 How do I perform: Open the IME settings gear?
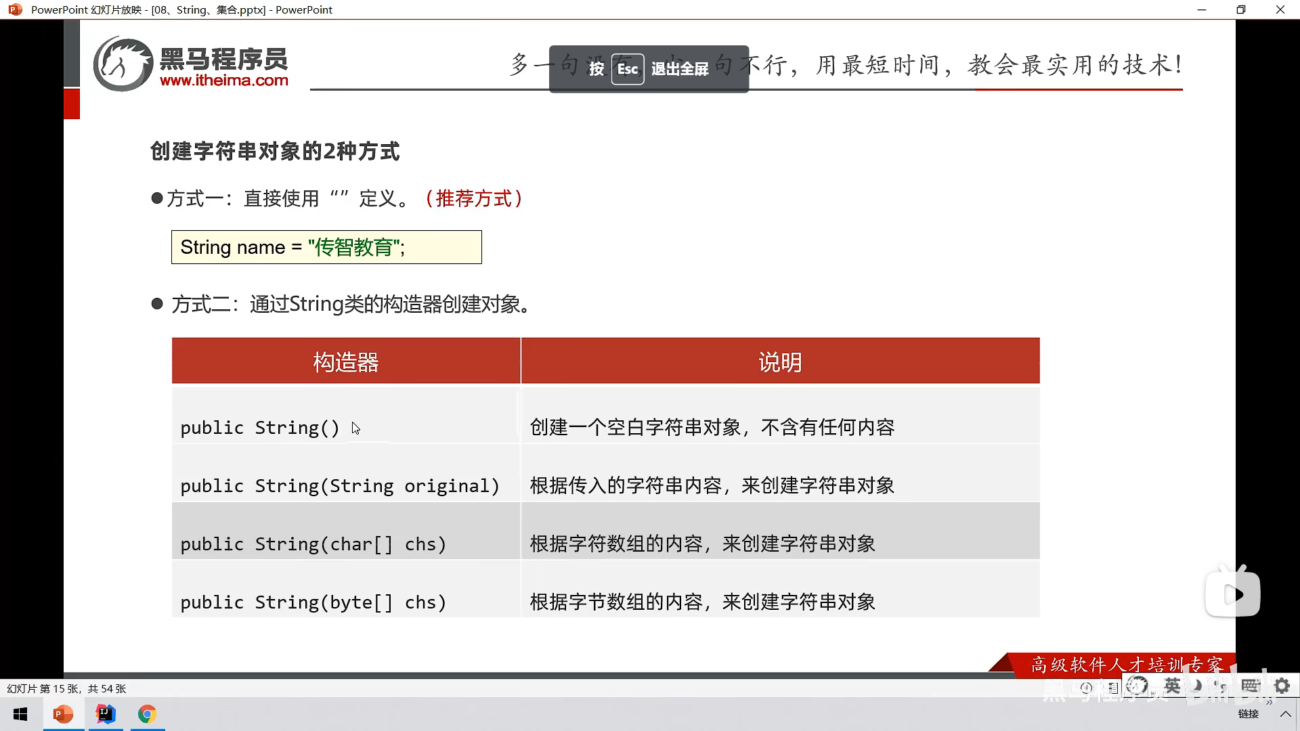tap(1282, 686)
